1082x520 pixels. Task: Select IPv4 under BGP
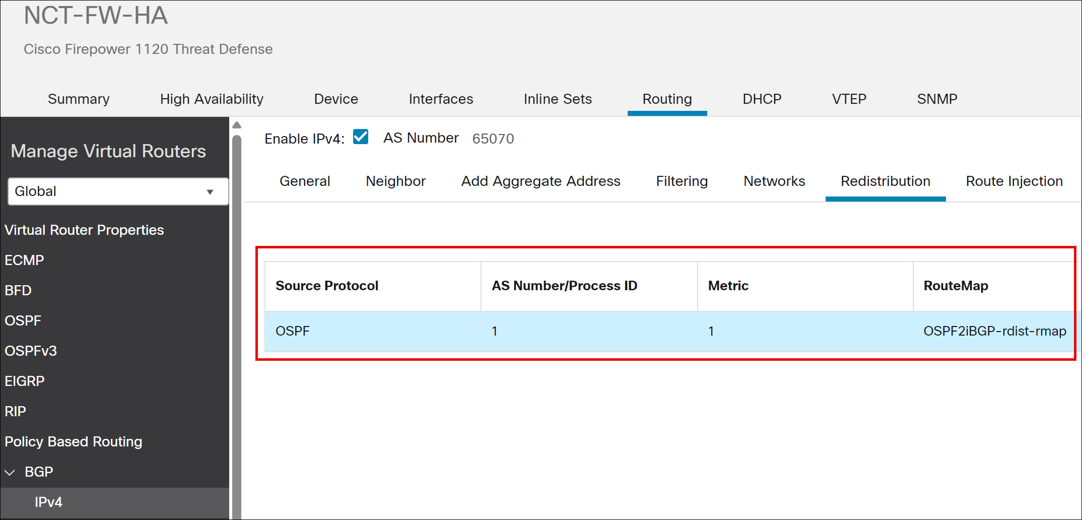(x=48, y=502)
